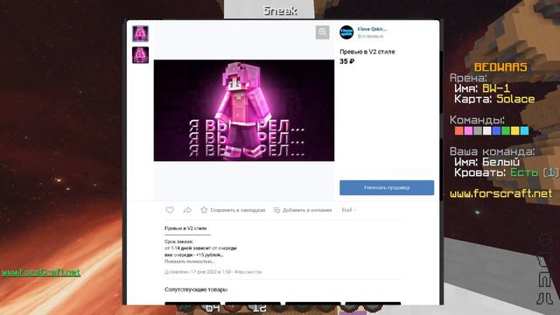Click 'www.forscraft.net' scoreboard text
Viewport: 560px width, 315px height.
pyautogui.click(x=500, y=193)
